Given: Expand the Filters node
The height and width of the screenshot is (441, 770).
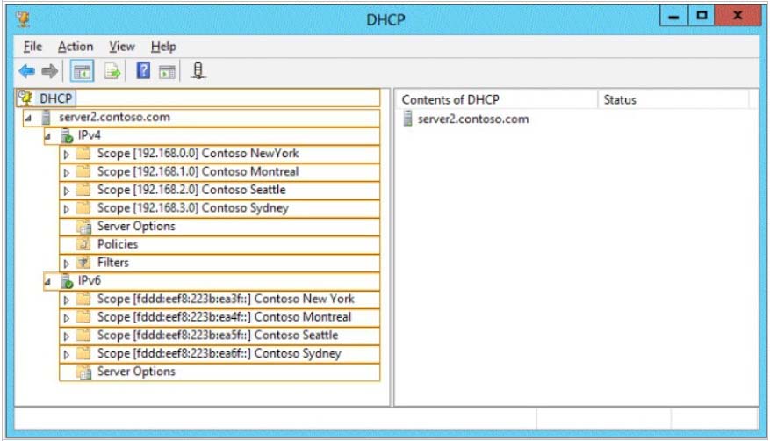Looking at the screenshot, I should [67, 264].
